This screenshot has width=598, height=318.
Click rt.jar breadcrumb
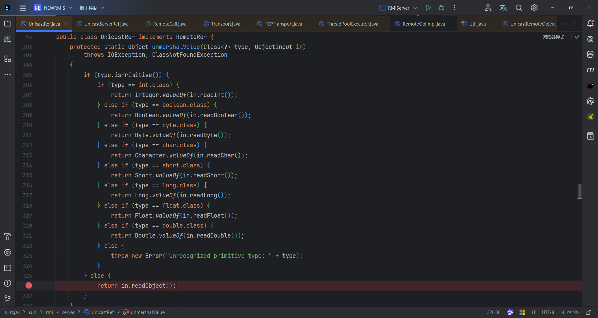[12, 312]
